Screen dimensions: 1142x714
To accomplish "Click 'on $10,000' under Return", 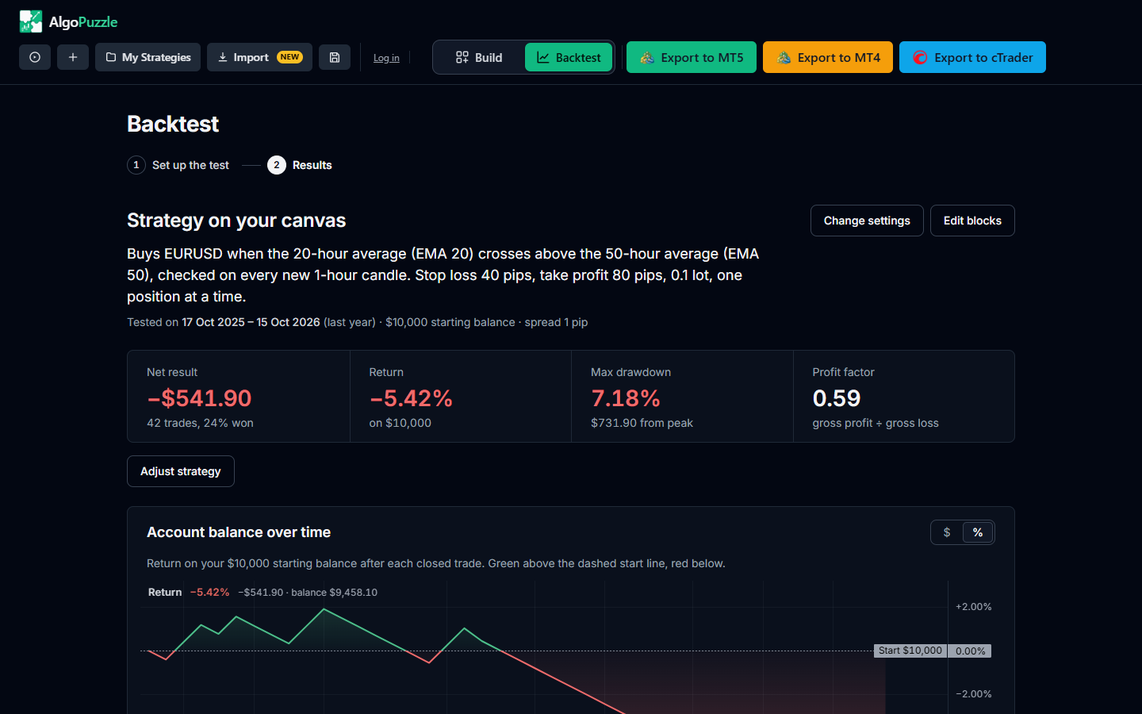I will [400, 423].
